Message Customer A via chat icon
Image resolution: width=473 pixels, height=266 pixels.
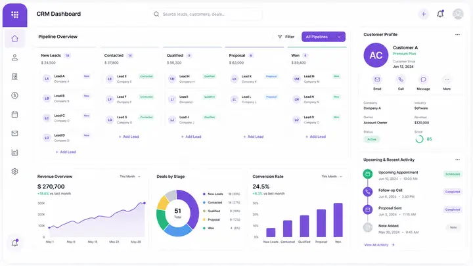423,79
